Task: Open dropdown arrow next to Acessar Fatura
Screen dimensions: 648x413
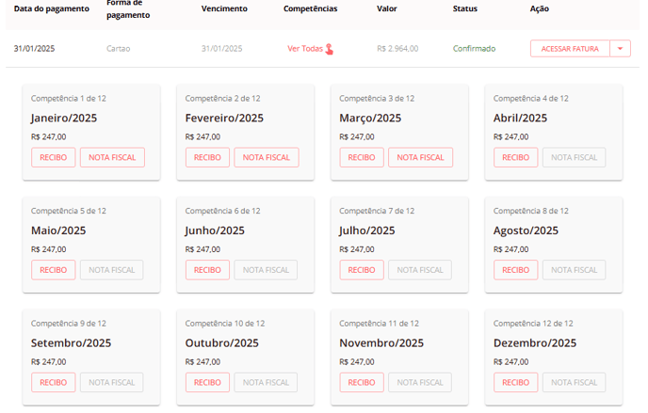Action: click(x=620, y=49)
